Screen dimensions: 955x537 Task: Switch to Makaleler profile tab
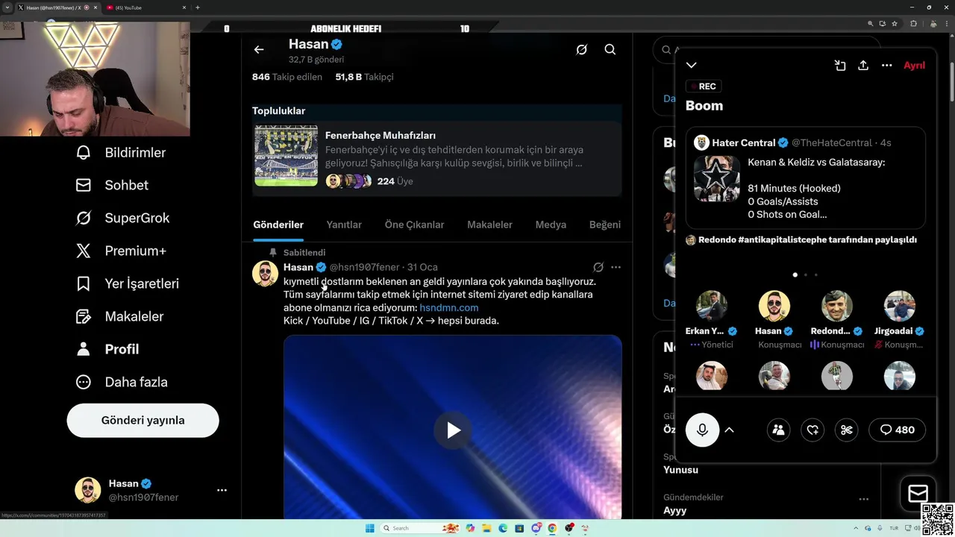click(489, 224)
